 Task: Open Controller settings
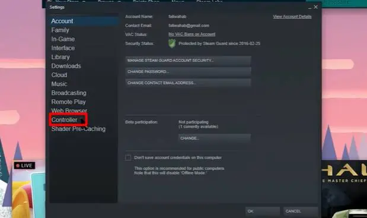(65, 120)
